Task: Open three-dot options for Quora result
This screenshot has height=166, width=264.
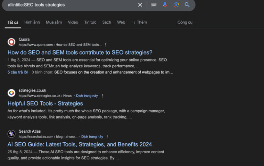Action: pyautogui.click(x=106, y=45)
